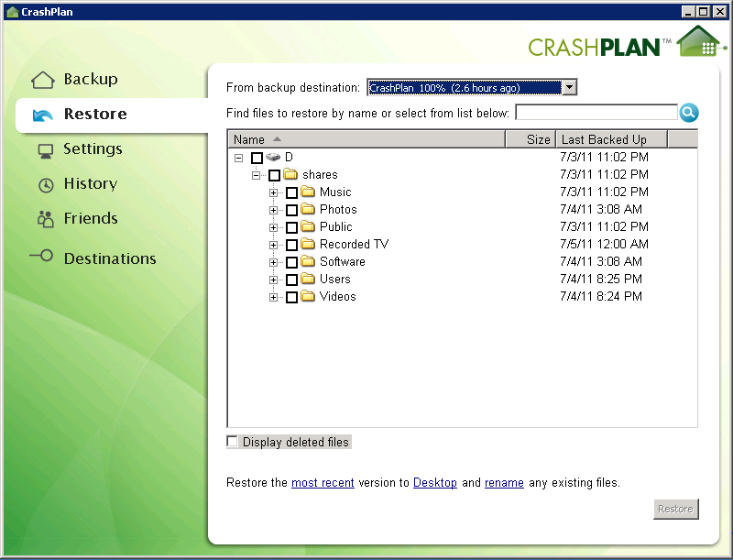Image resolution: width=733 pixels, height=560 pixels.
Task: Click the Desktop restore location link
Action: pos(434,482)
